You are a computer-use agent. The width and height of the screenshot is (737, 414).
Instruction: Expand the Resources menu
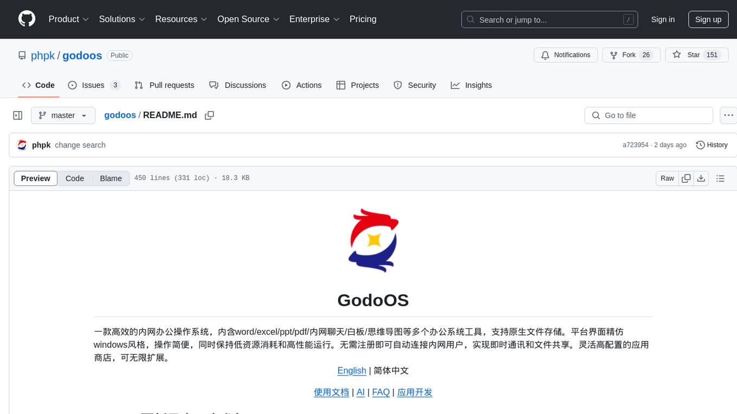[181, 19]
